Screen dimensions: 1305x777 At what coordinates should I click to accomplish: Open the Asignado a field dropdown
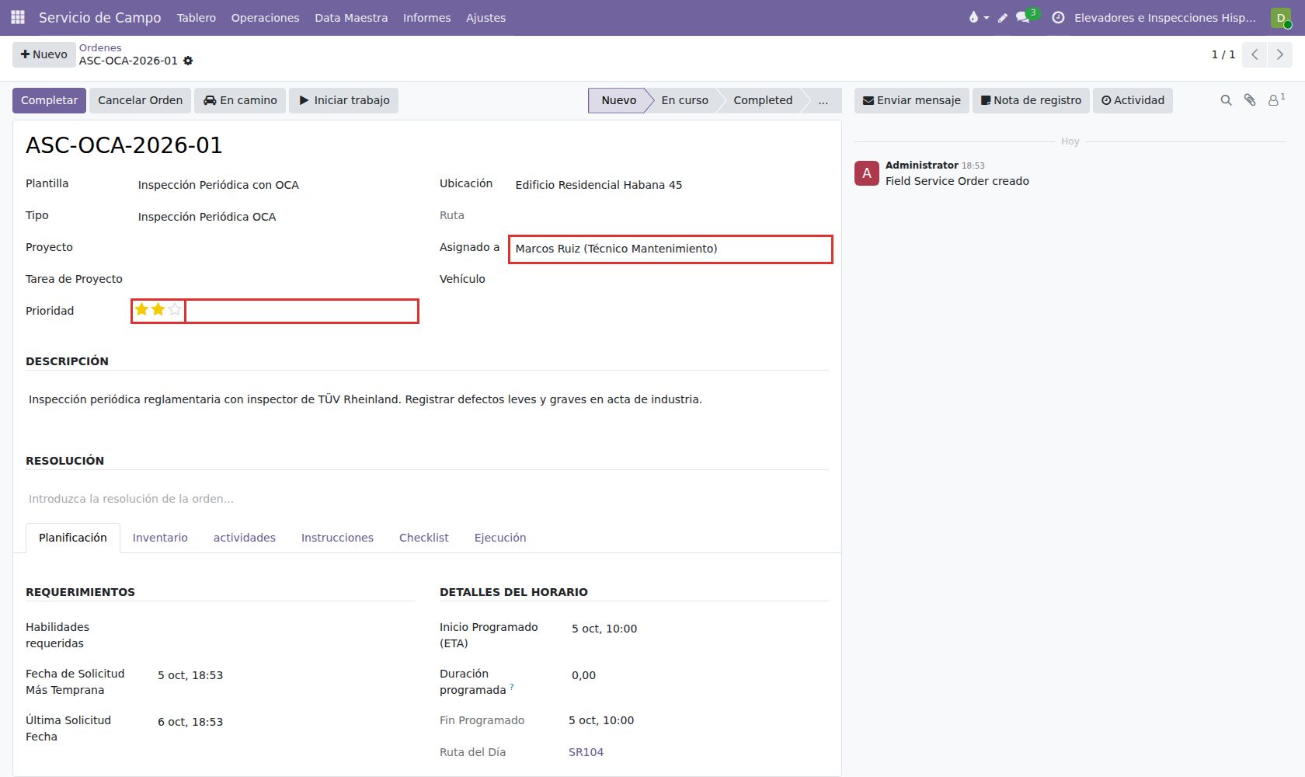click(x=670, y=249)
